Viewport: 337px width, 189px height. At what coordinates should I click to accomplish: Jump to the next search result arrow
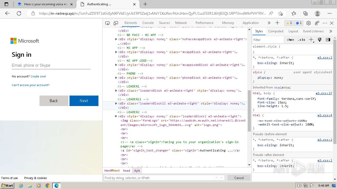coord(222,178)
